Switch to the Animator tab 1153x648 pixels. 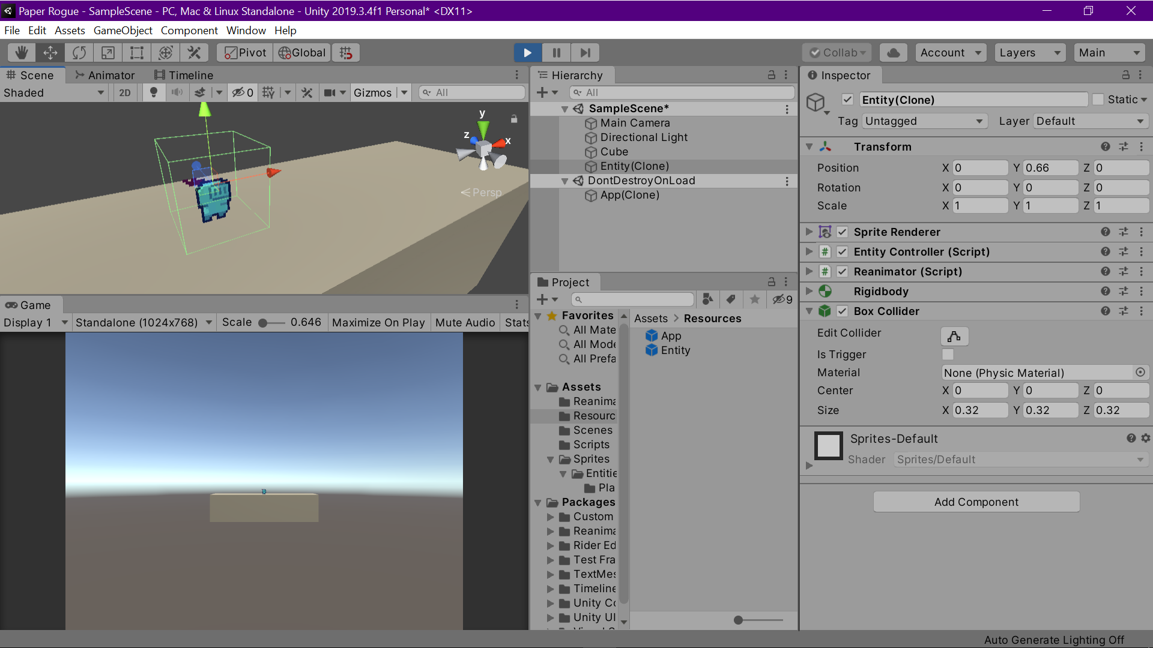pyautogui.click(x=104, y=75)
